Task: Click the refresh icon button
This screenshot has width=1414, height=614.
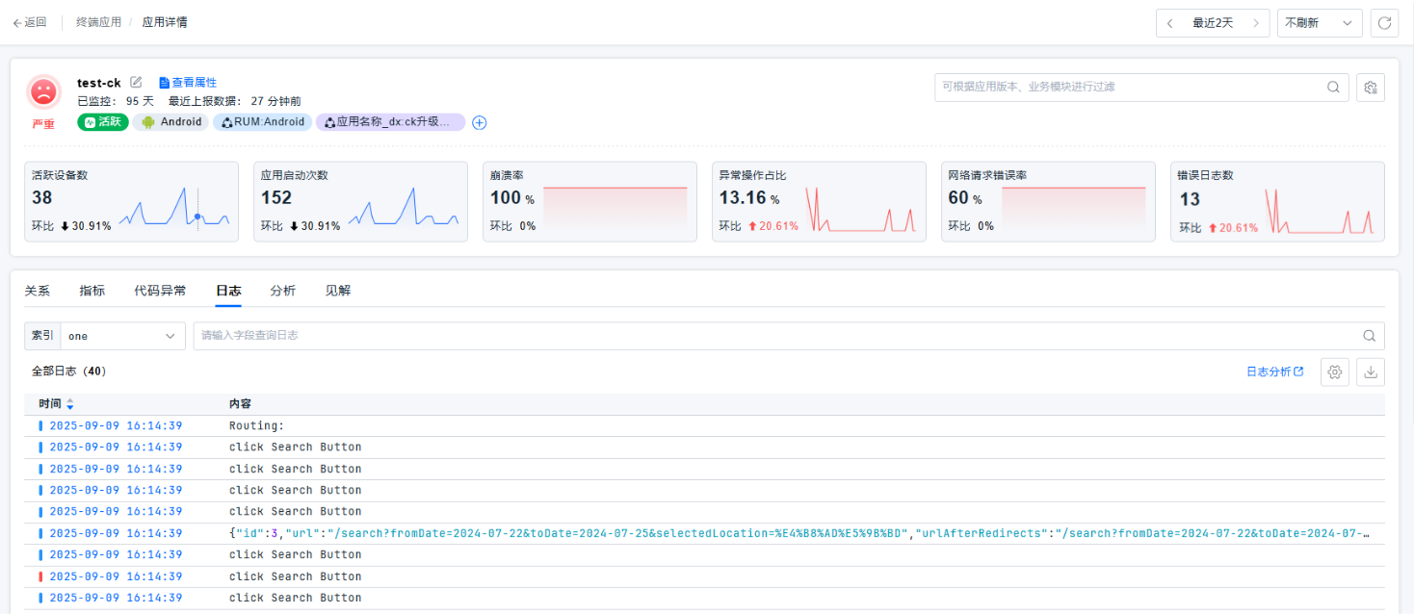Action: tap(1384, 23)
